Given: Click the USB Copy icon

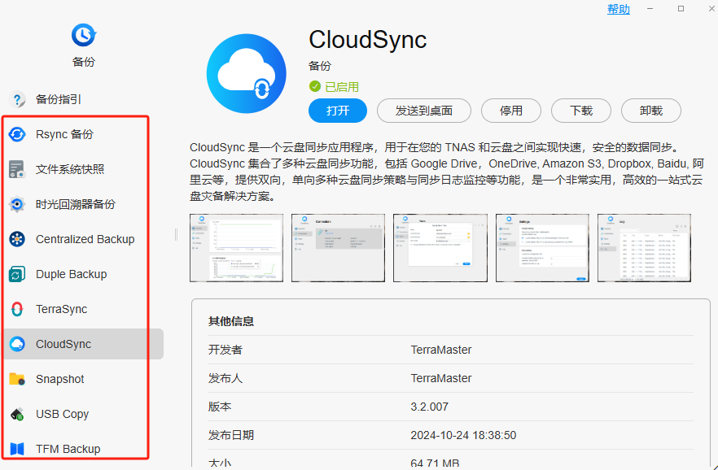Looking at the screenshot, I should pos(17,414).
